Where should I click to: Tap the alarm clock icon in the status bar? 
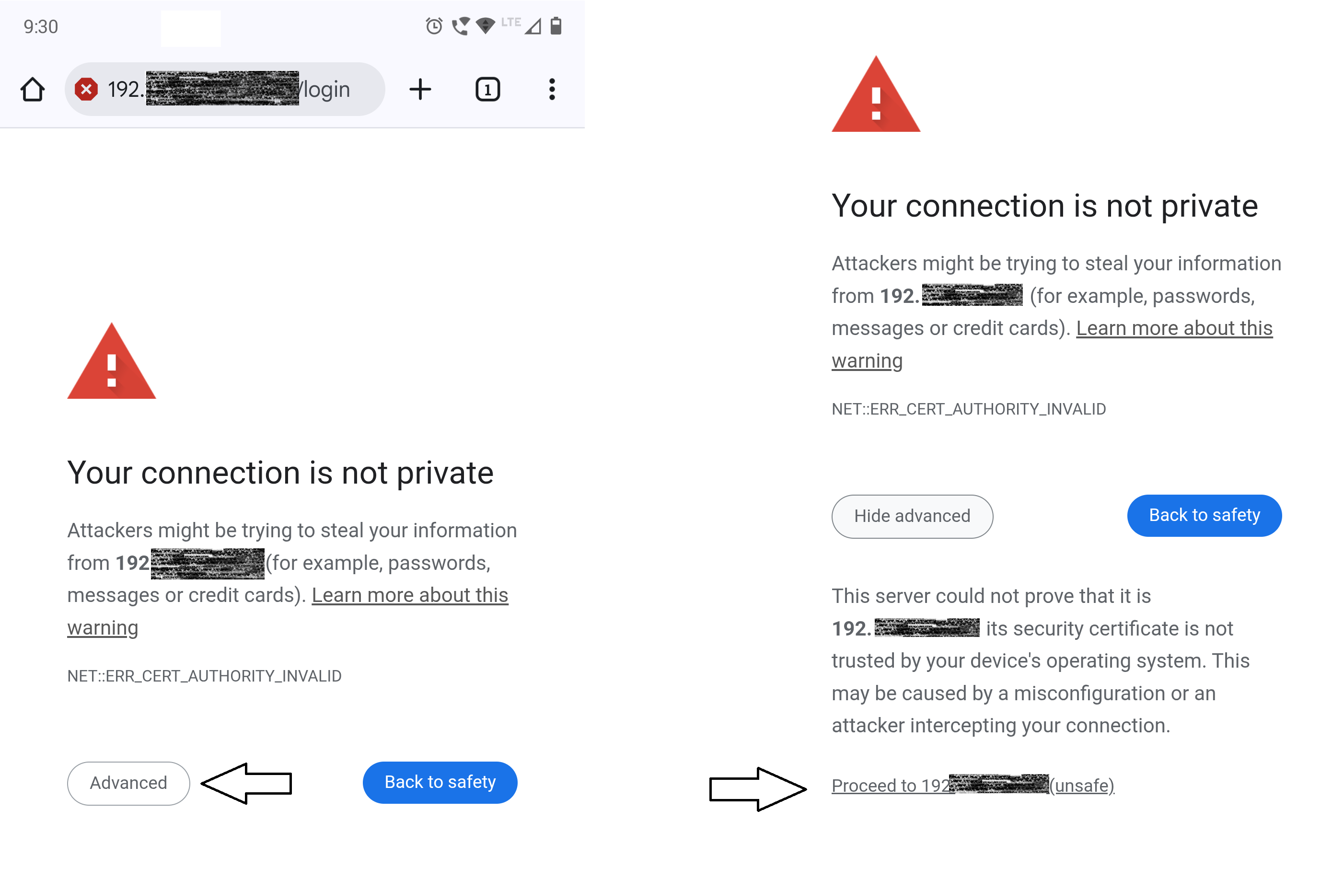(x=434, y=26)
